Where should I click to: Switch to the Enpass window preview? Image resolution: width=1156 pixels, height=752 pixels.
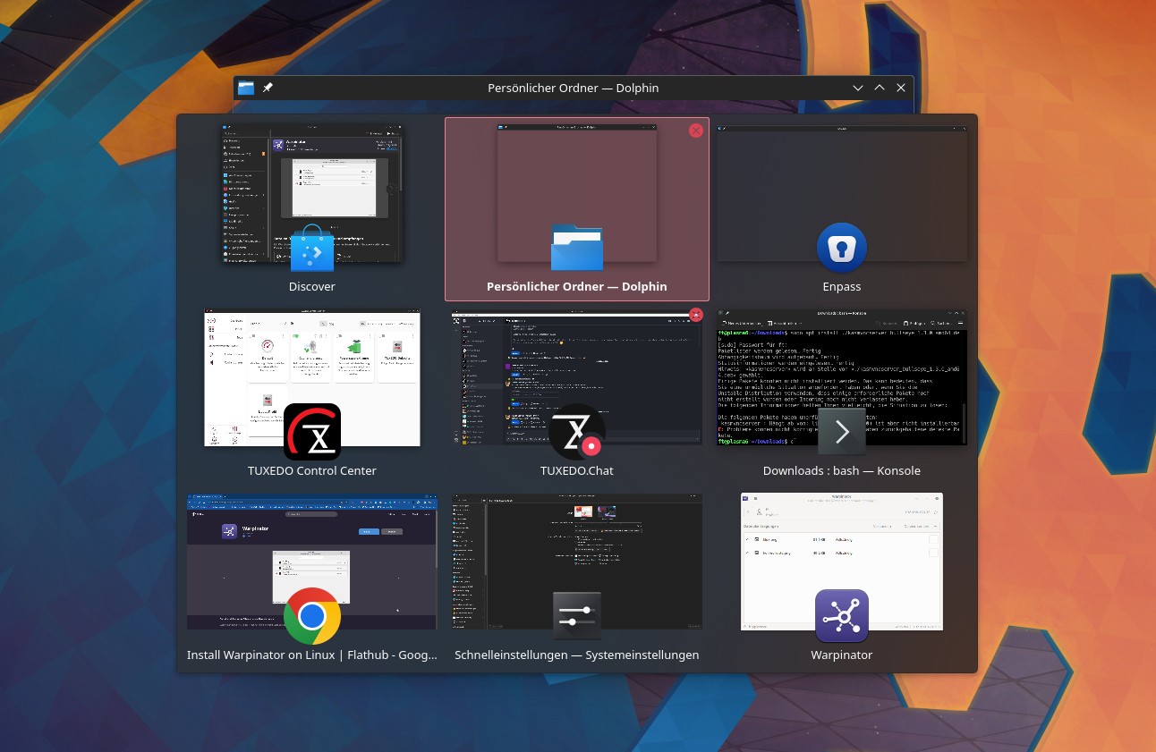(x=842, y=193)
